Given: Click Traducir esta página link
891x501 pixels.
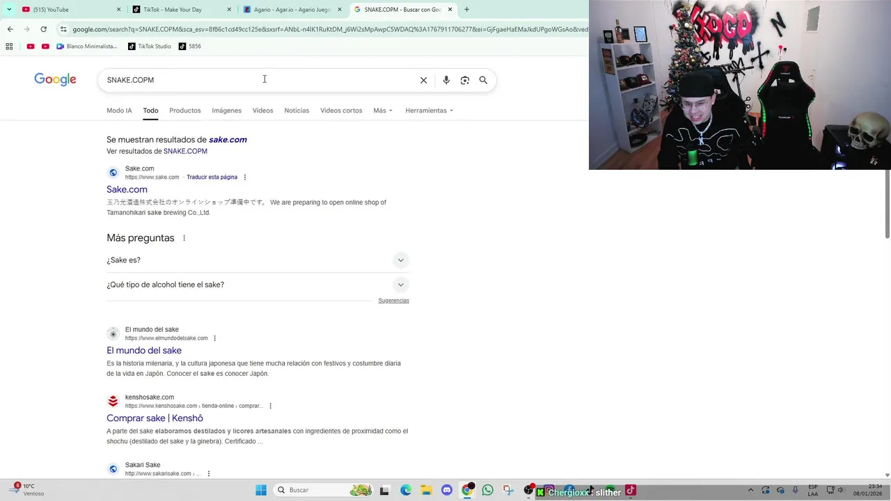Looking at the screenshot, I should click(x=212, y=177).
